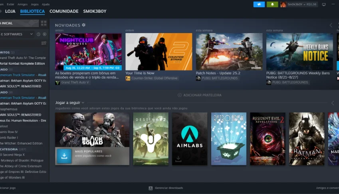The image size is (339, 194).
Task: Select Fallout in the library list
Action: 4,126
